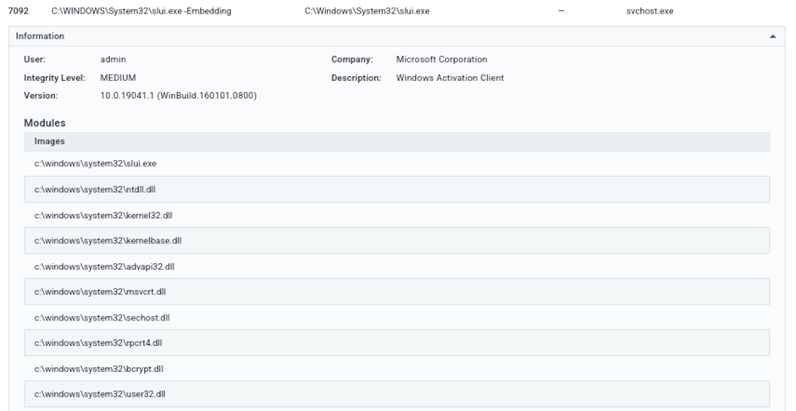Click the slui.exe -Embedding command line
This screenshot has width=796, height=411.
click(141, 11)
